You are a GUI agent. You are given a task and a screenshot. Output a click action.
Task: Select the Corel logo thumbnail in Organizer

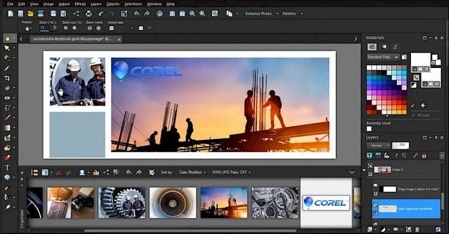(326, 203)
